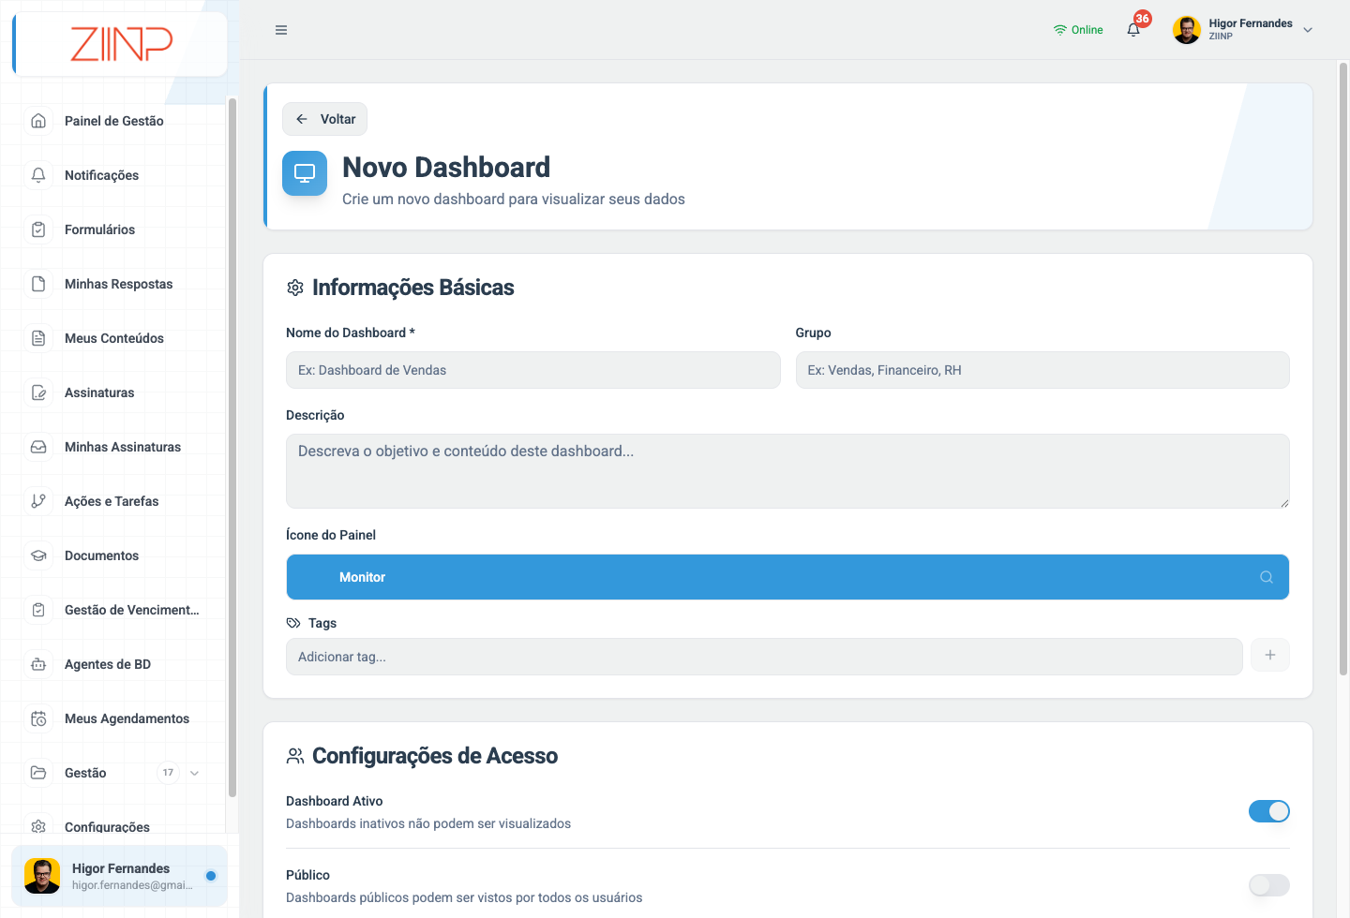Click the Minhas Respostas file icon
The height and width of the screenshot is (918, 1350).
coord(38,284)
